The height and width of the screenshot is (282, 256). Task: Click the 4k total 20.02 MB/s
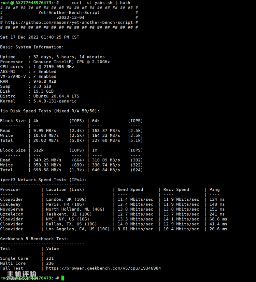[x=46, y=140]
